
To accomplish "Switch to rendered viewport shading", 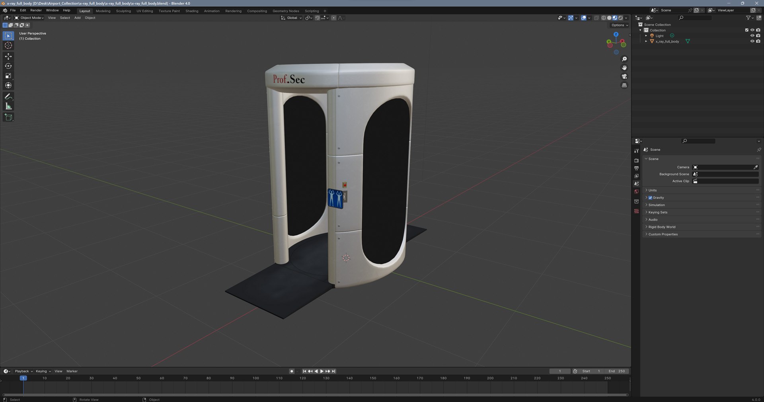I will [620, 18].
